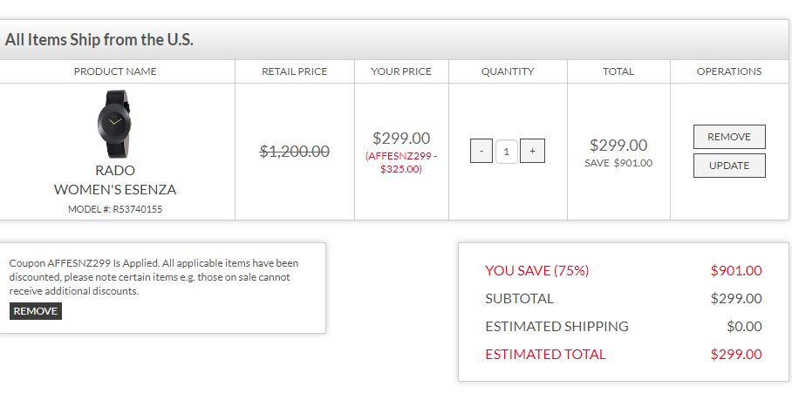Increase quantity with the plus button
The width and height of the screenshot is (792, 400).
[x=532, y=151]
